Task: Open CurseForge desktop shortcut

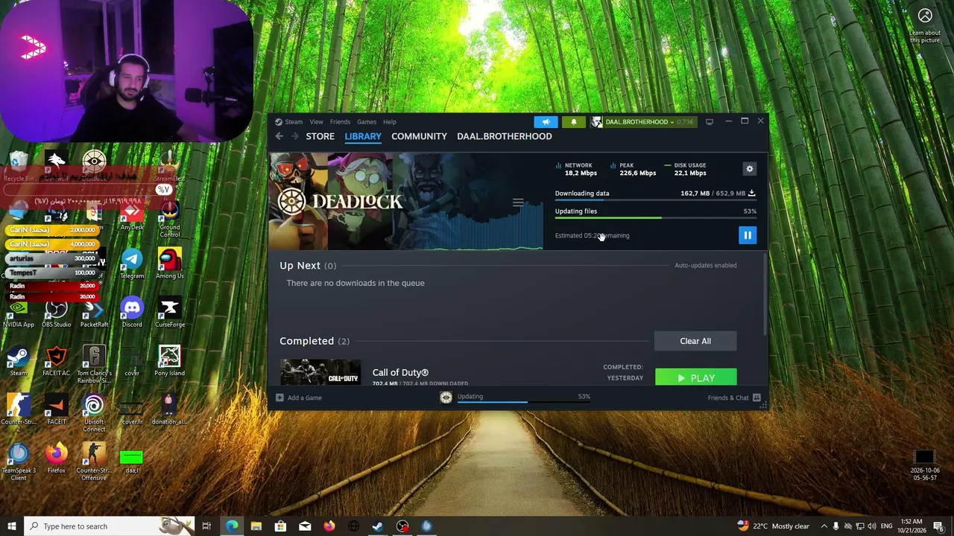Action: click(x=170, y=313)
